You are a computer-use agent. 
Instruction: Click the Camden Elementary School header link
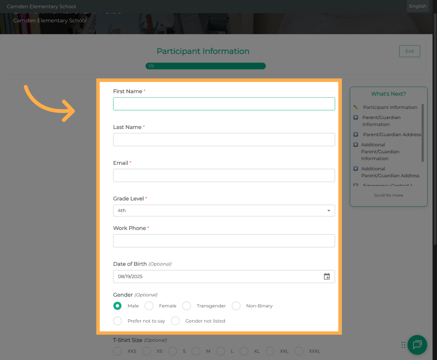pos(41,6)
